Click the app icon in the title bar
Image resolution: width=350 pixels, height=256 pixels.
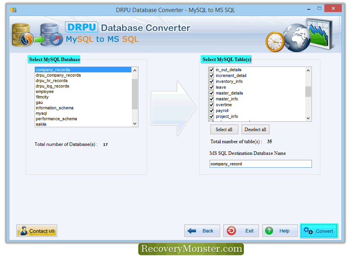click(x=13, y=10)
